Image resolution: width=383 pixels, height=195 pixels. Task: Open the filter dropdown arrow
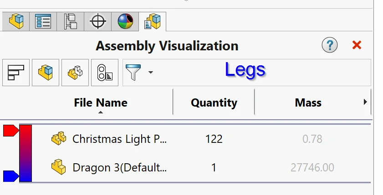point(150,73)
